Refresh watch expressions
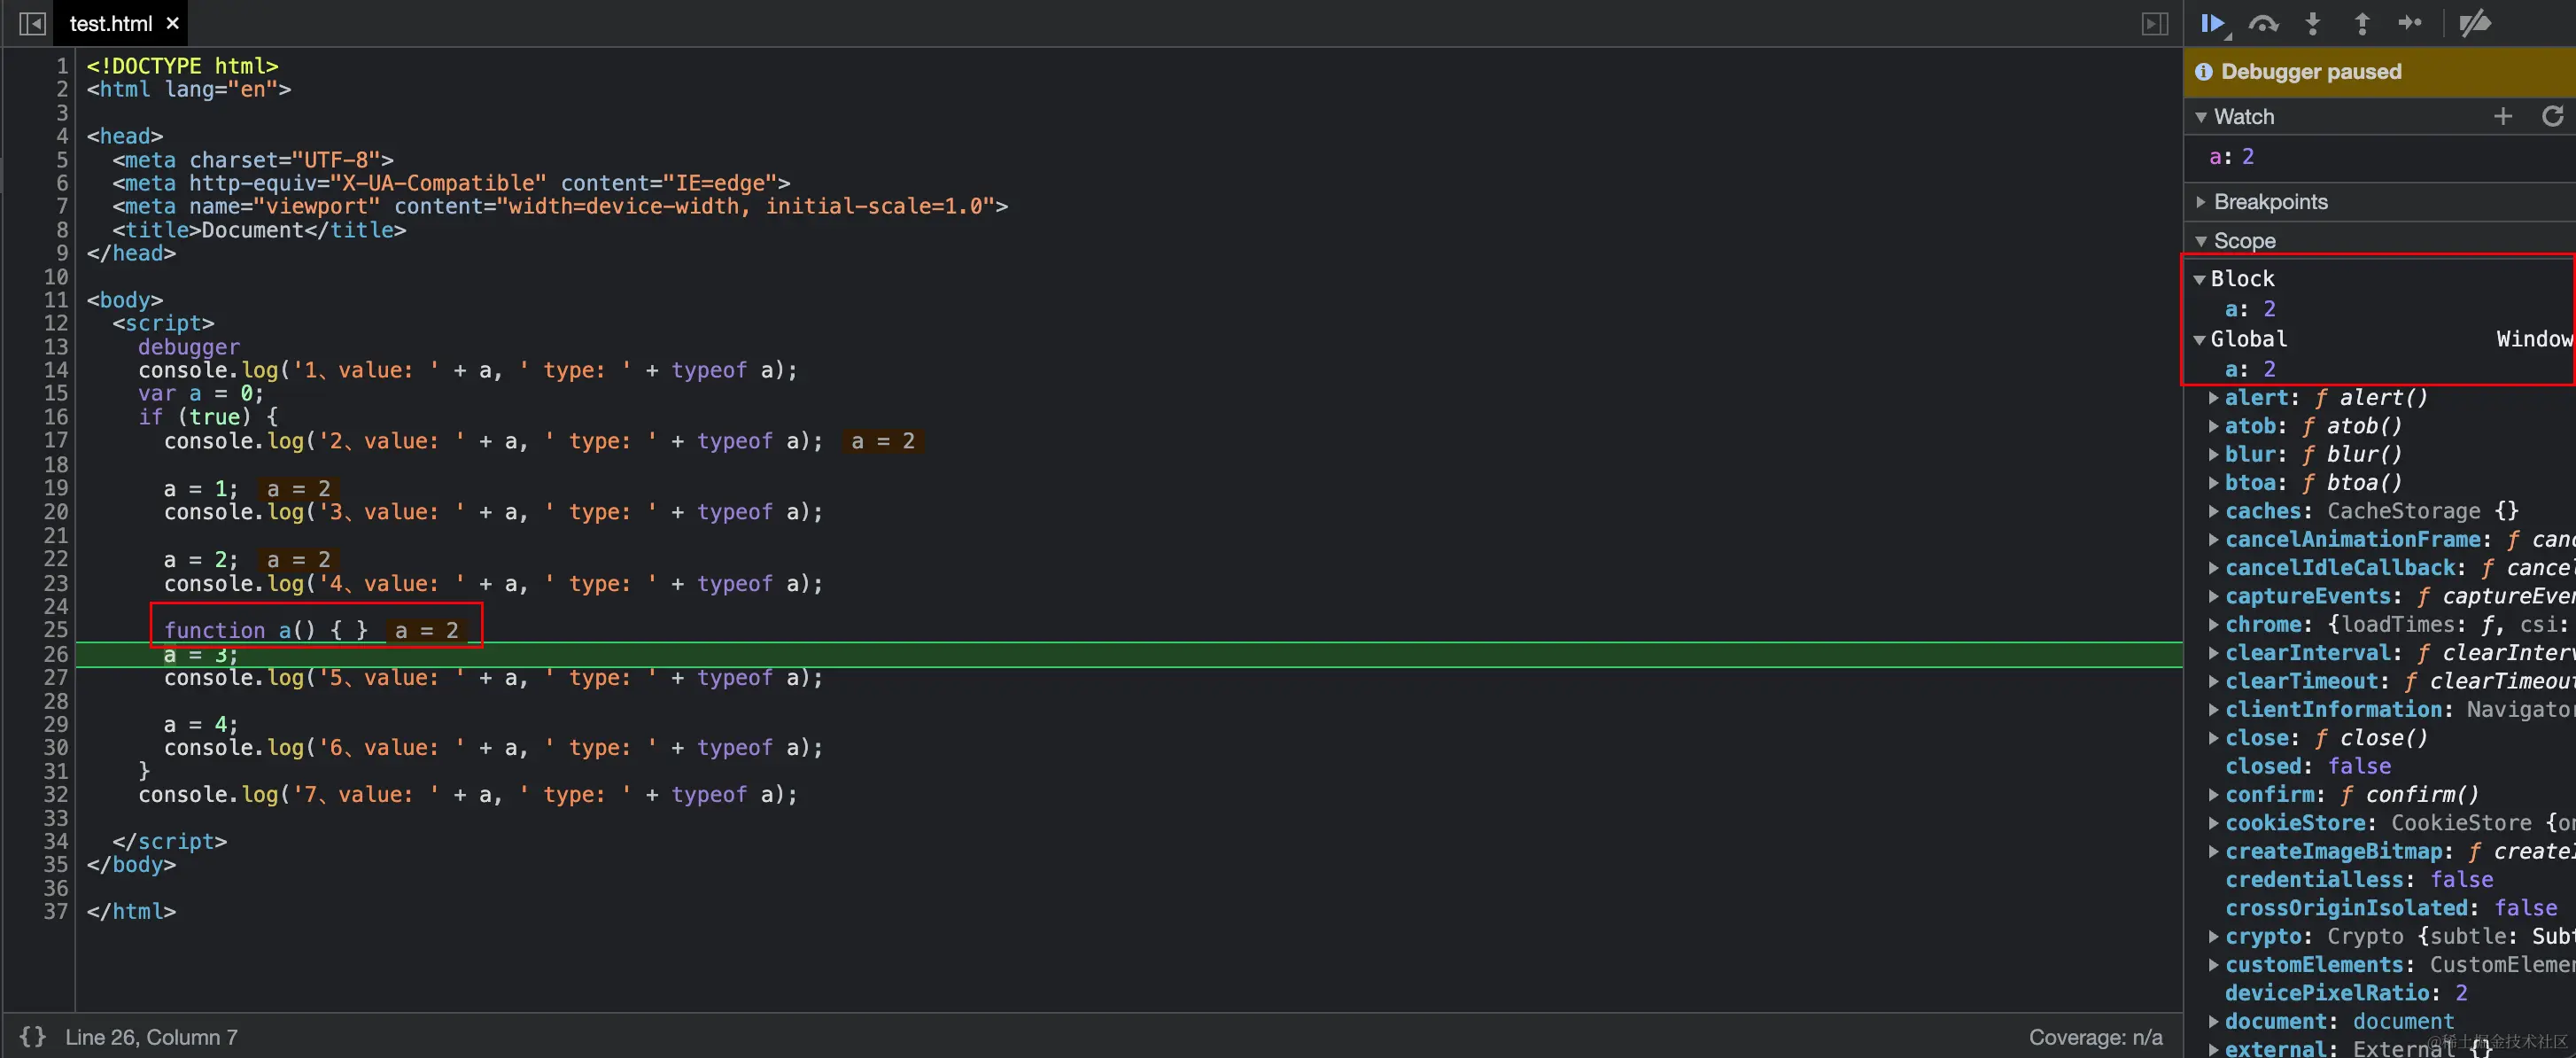The height and width of the screenshot is (1058, 2576). coord(2552,116)
